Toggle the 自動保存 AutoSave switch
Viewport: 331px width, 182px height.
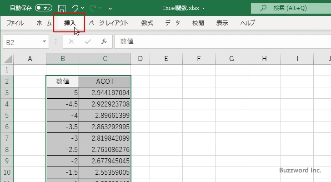coord(44,8)
